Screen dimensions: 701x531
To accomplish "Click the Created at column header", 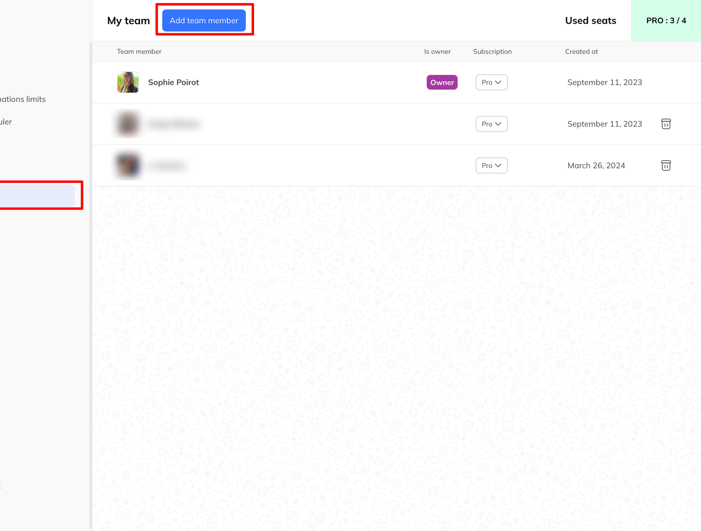I will point(581,52).
